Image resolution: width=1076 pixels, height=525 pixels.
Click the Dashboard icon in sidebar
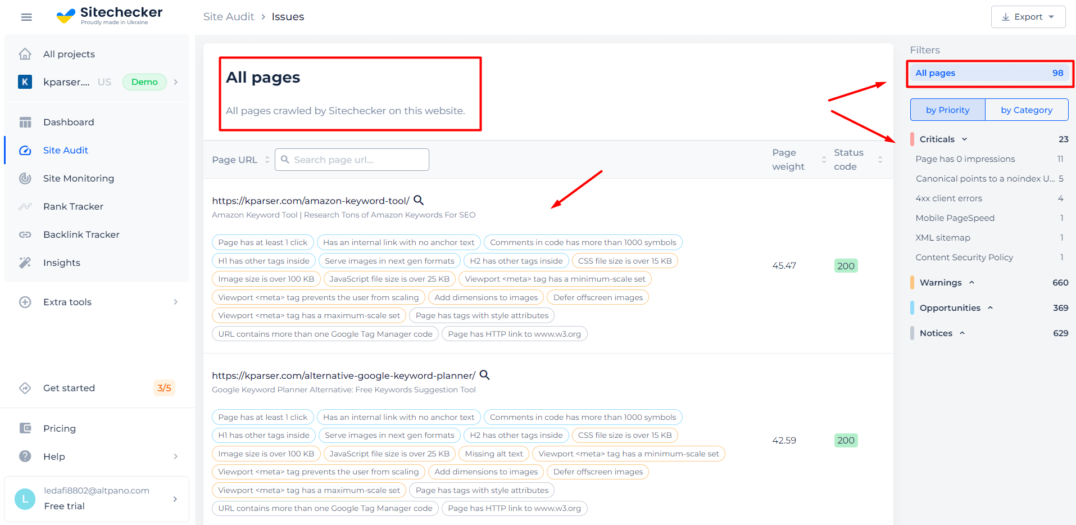click(25, 122)
